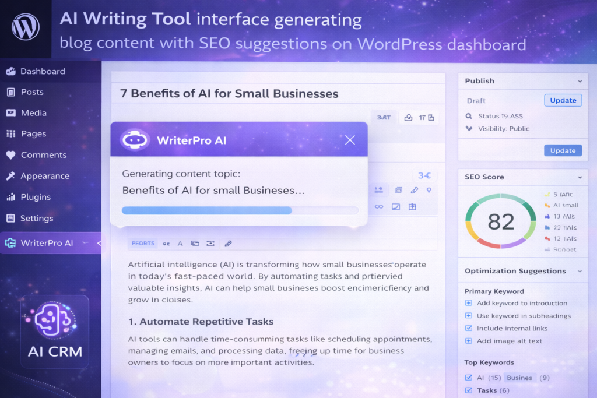Click the WriterPro AI robot icon in dialog
Viewport: 597px width, 398px height.
tap(135, 140)
